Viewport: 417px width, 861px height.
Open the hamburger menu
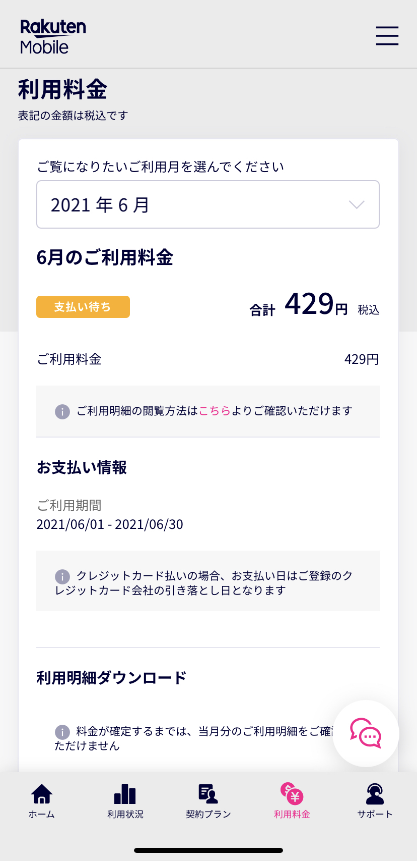pyautogui.click(x=387, y=36)
